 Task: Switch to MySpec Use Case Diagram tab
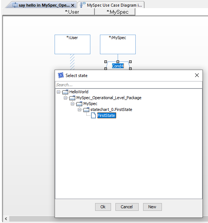111,5
